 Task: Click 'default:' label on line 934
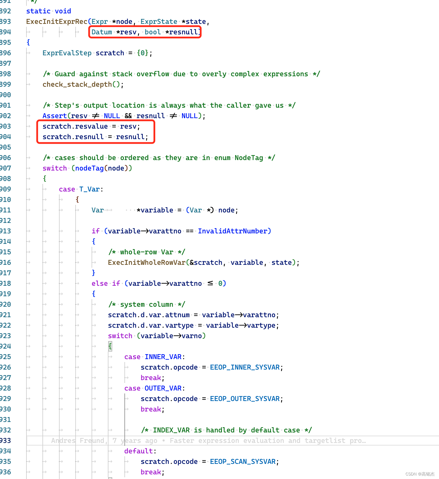pos(140,451)
